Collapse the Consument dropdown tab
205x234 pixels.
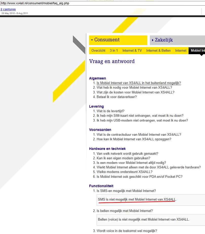coord(118,40)
